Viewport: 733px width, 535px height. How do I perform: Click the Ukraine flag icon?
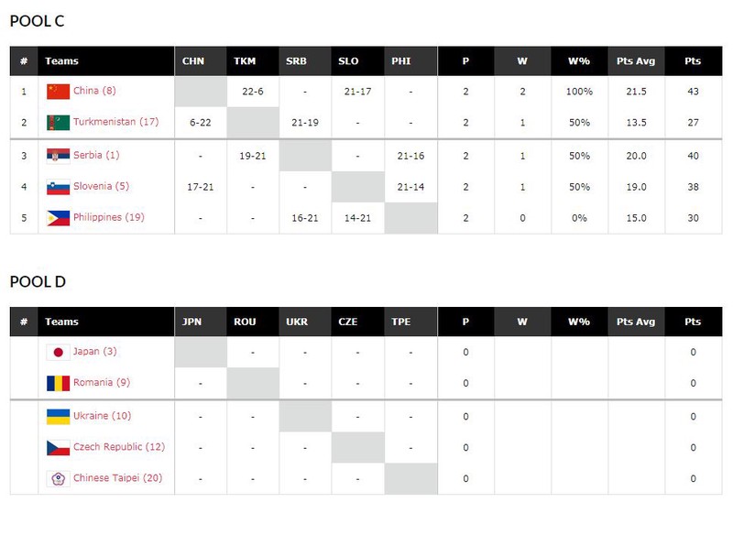click(x=59, y=416)
